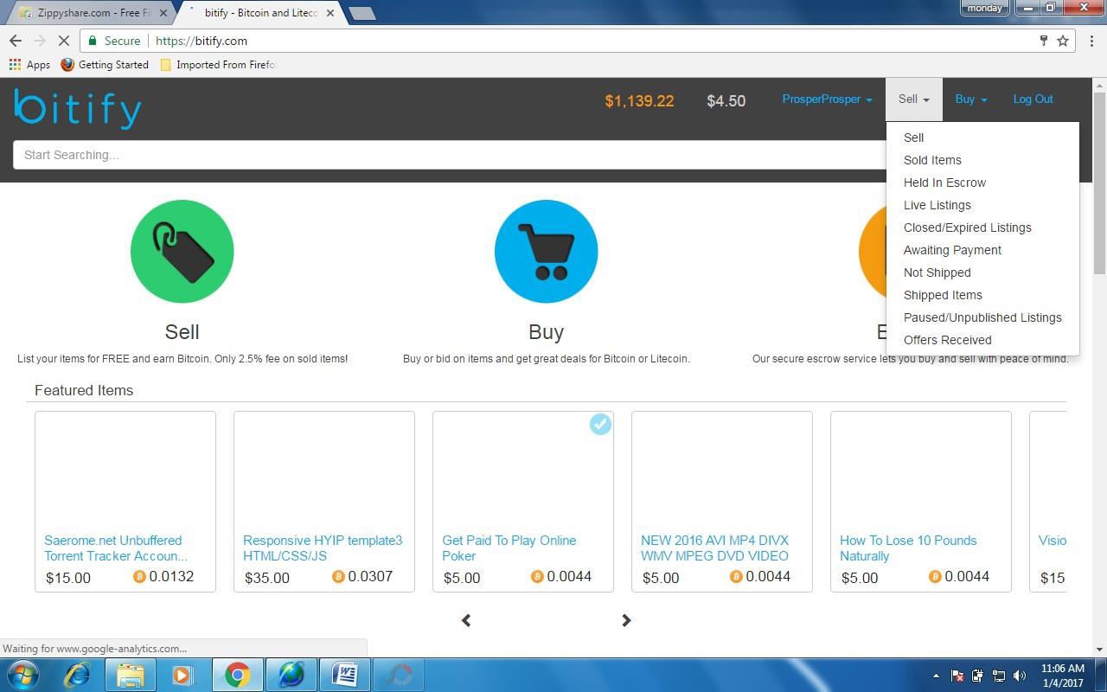1107x692 pixels.
Task: Launch Internet Explorer from taskbar
Action: (77, 674)
